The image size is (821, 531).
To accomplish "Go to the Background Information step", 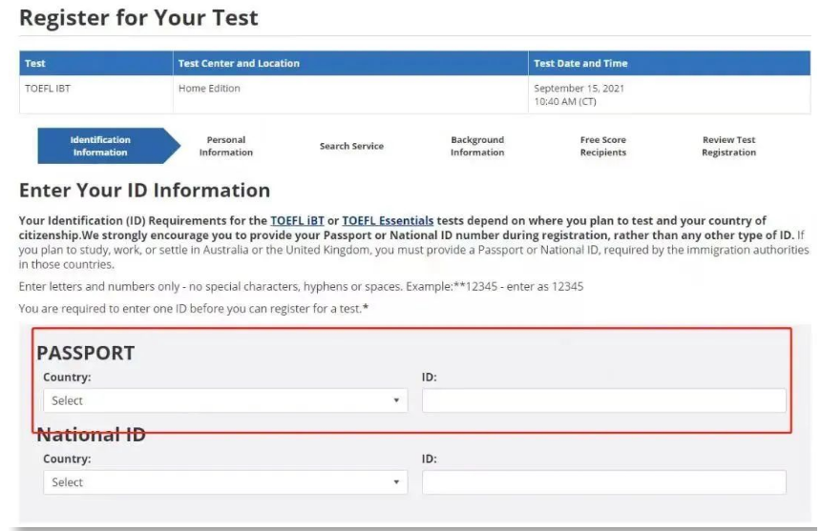I will (x=477, y=146).
